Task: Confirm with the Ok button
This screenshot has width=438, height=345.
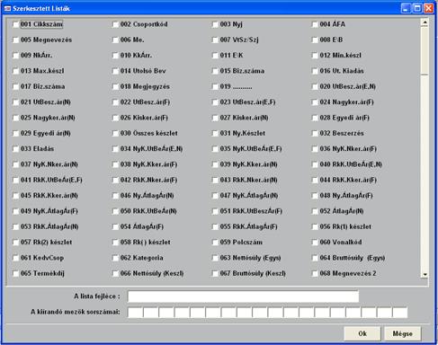Action: [362, 333]
